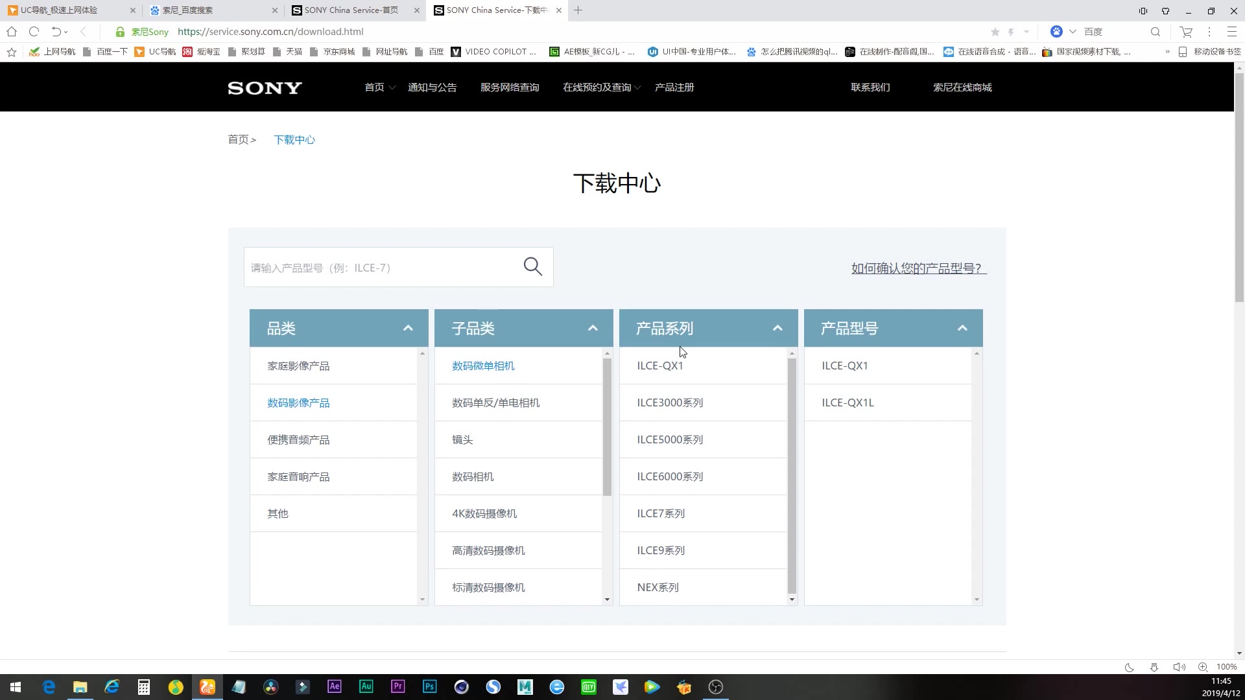Screen dimensions: 1245x700
Task: Open After Effects from taskbar
Action: 335,686
